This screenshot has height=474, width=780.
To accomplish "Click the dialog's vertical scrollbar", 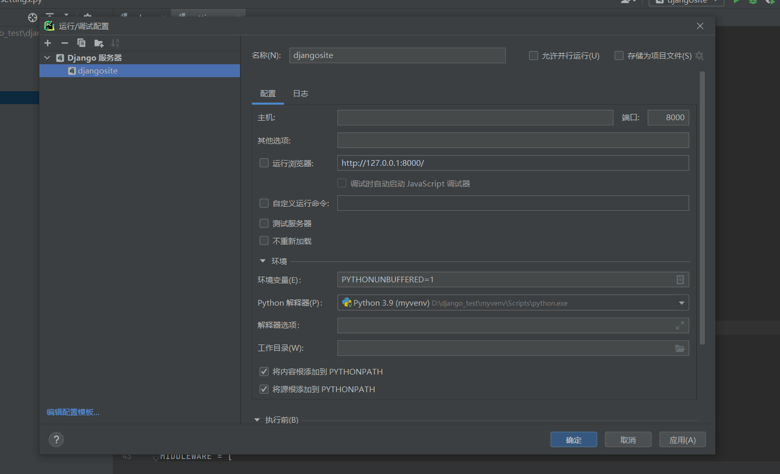I will click(x=702, y=208).
